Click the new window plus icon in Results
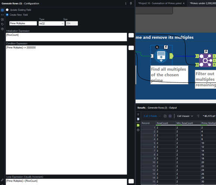Screen dimensions: 216x185 pos(170,116)
